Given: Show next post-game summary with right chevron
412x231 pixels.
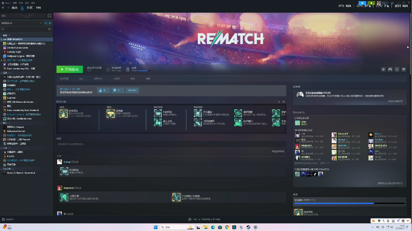Looking at the screenshot, I should click(x=279, y=102).
